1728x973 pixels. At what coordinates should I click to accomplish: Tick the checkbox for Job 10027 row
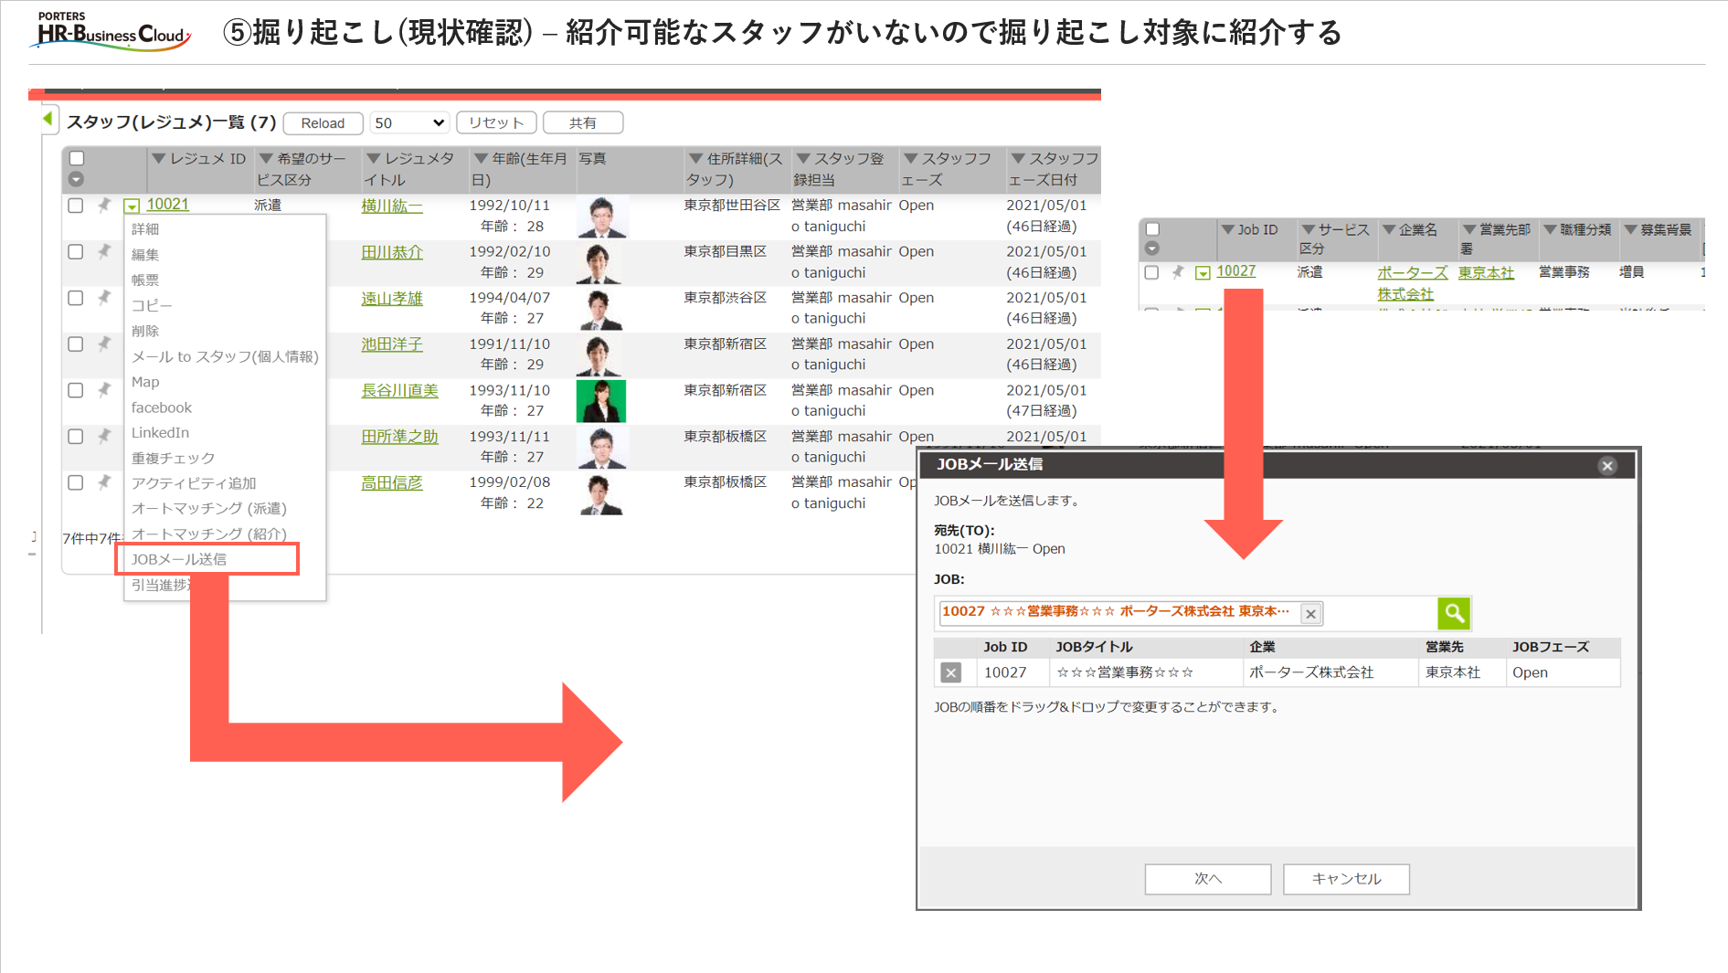point(1151,272)
